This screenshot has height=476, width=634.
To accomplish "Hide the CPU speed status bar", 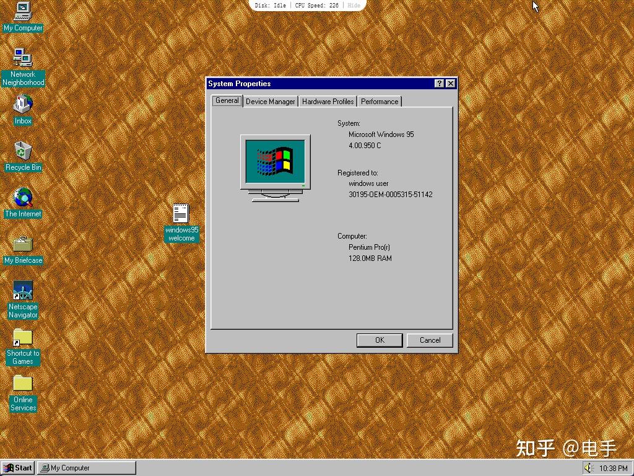I will (354, 5).
